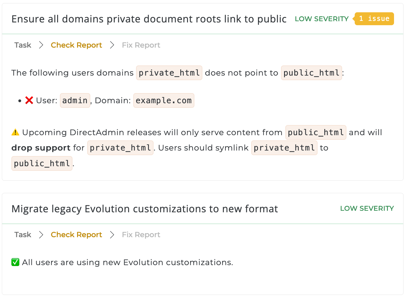Click the "Ensure all domains private document roots" title
406x298 pixels.
point(149,19)
